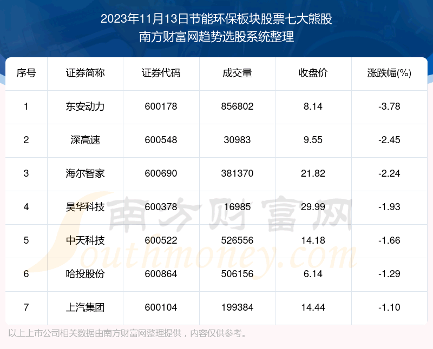Click row number 2 in 序号 column
This screenshot has width=433, height=349.
(x=26, y=140)
